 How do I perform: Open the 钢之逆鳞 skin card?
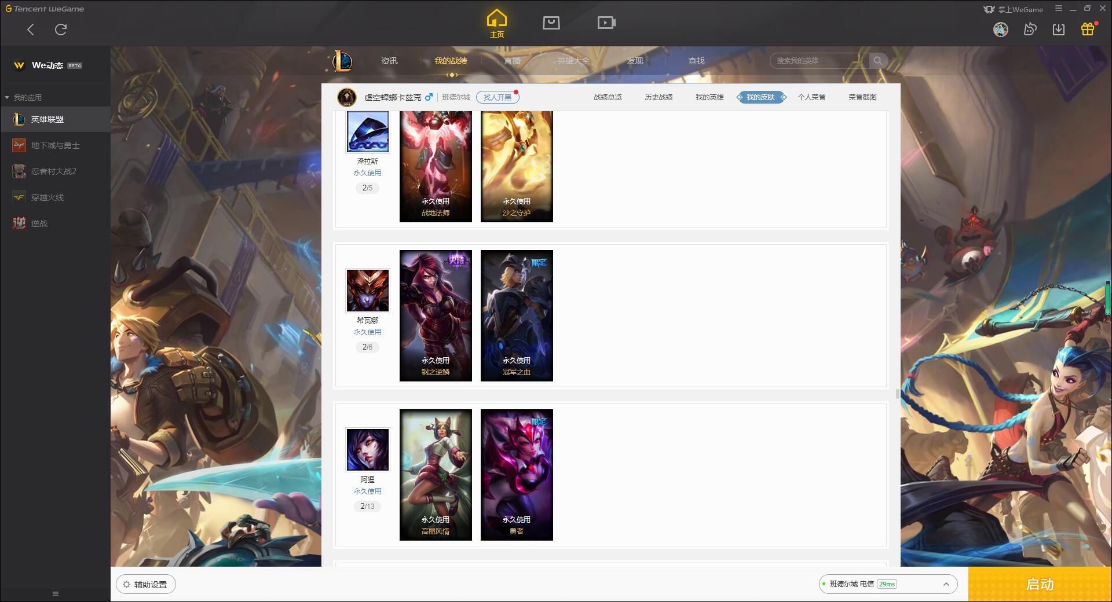tap(436, 315)
